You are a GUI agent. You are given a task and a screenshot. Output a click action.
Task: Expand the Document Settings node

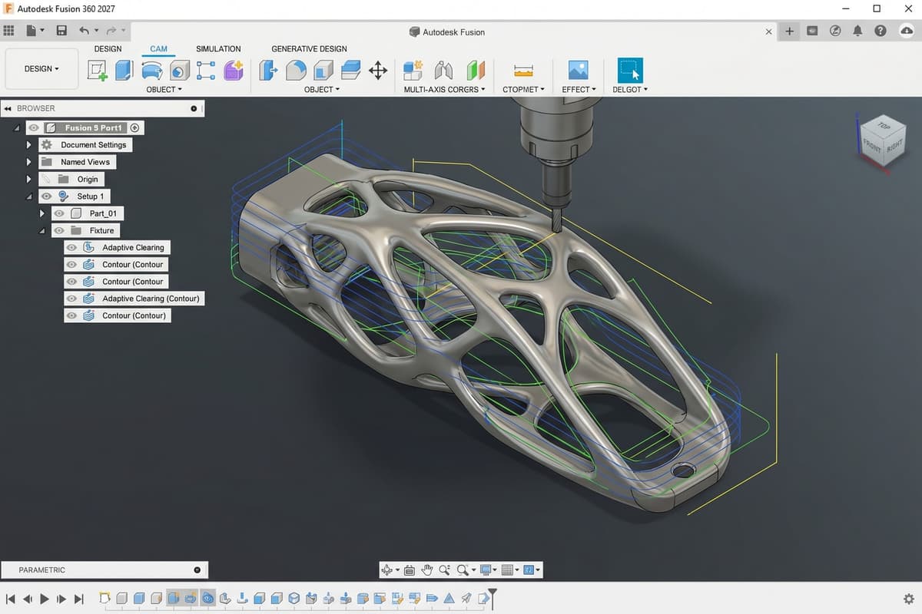29,145
